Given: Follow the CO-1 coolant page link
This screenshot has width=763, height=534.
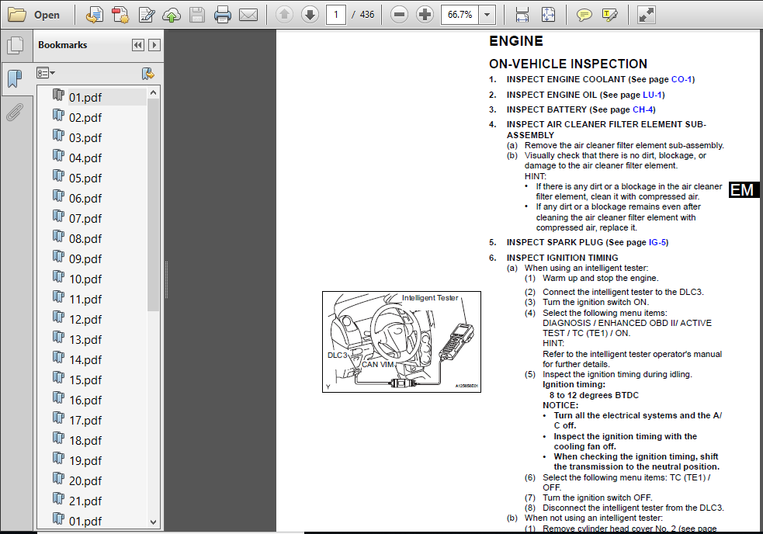Looking at the screenshot, I should coord(681,79).
